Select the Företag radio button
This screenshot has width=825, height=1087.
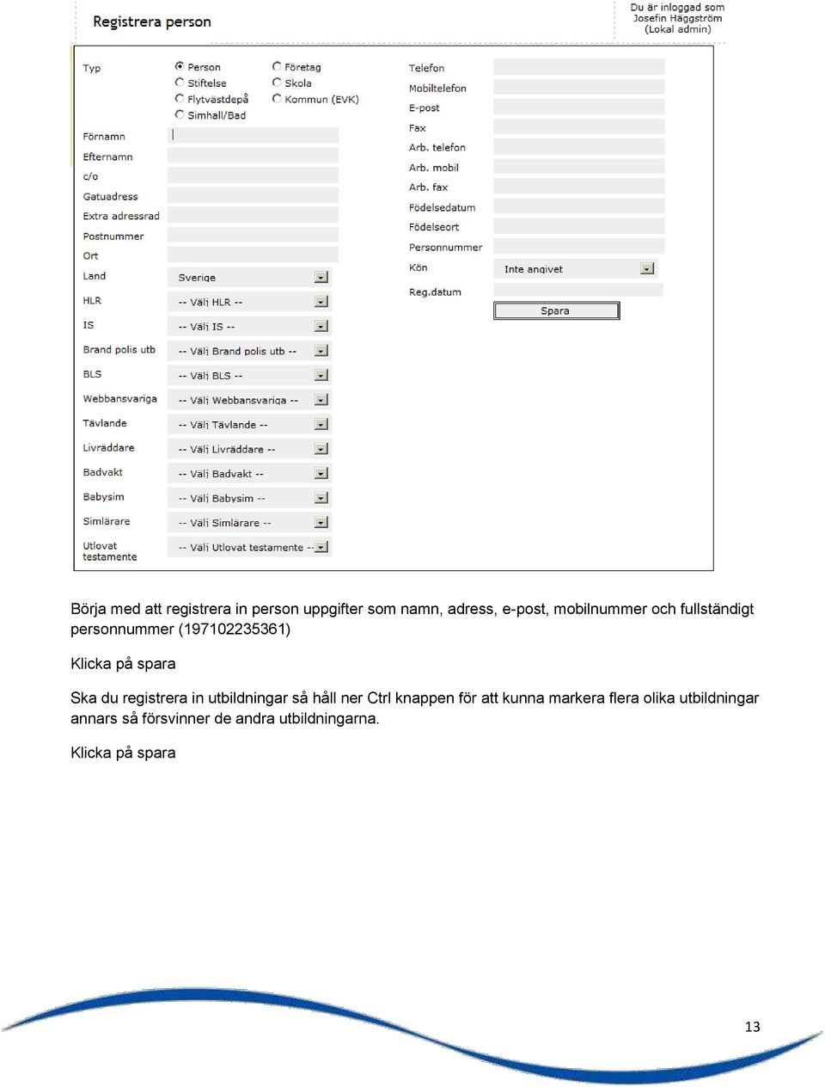[277, 66]
